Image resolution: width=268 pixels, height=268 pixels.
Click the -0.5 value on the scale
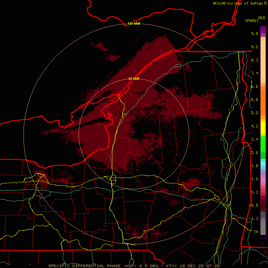[x=253, y=205]
